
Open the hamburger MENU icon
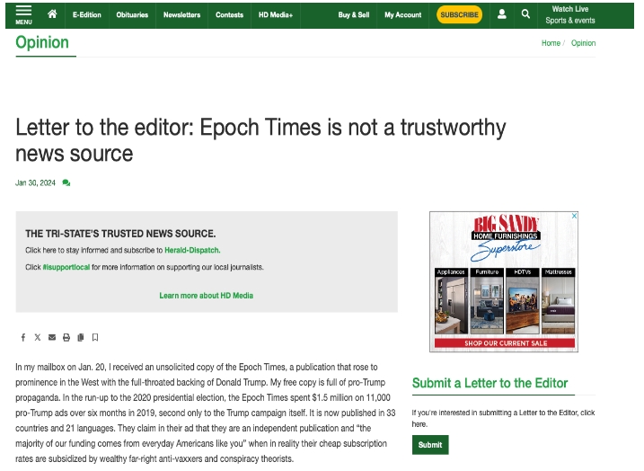pyautogui.click(x=23, y=15)
